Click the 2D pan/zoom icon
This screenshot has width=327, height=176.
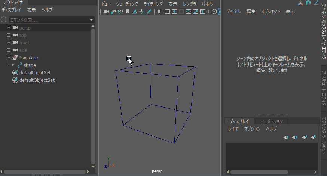(x=142, y=12)
